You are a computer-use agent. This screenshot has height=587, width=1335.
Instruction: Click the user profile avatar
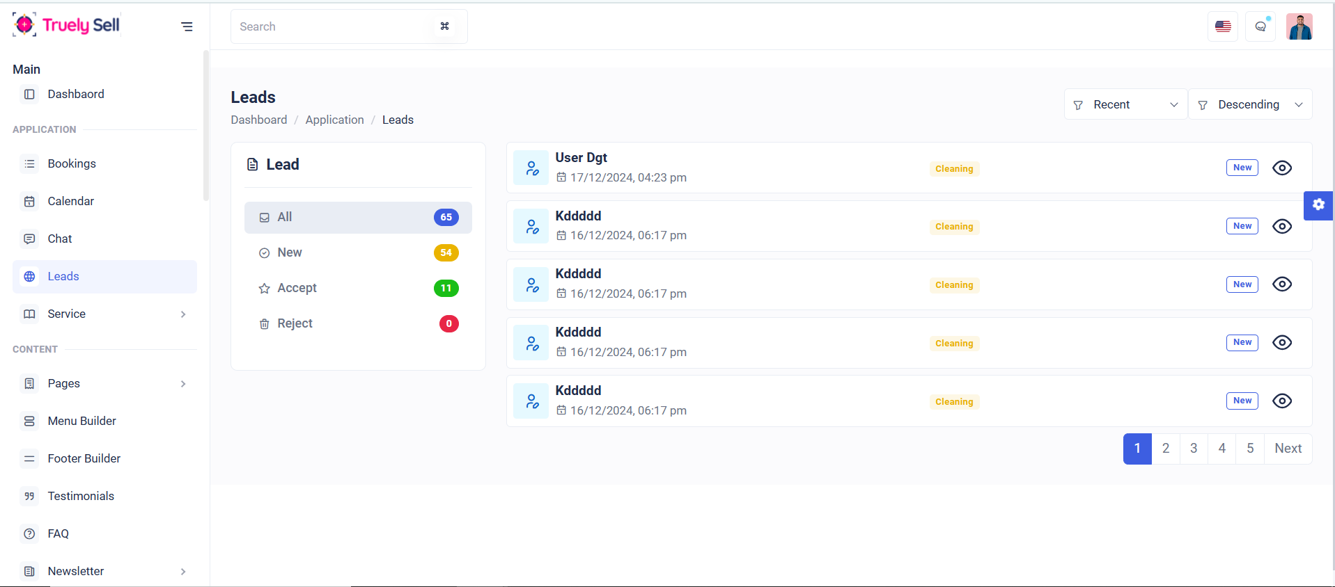tap(1299, 26)
